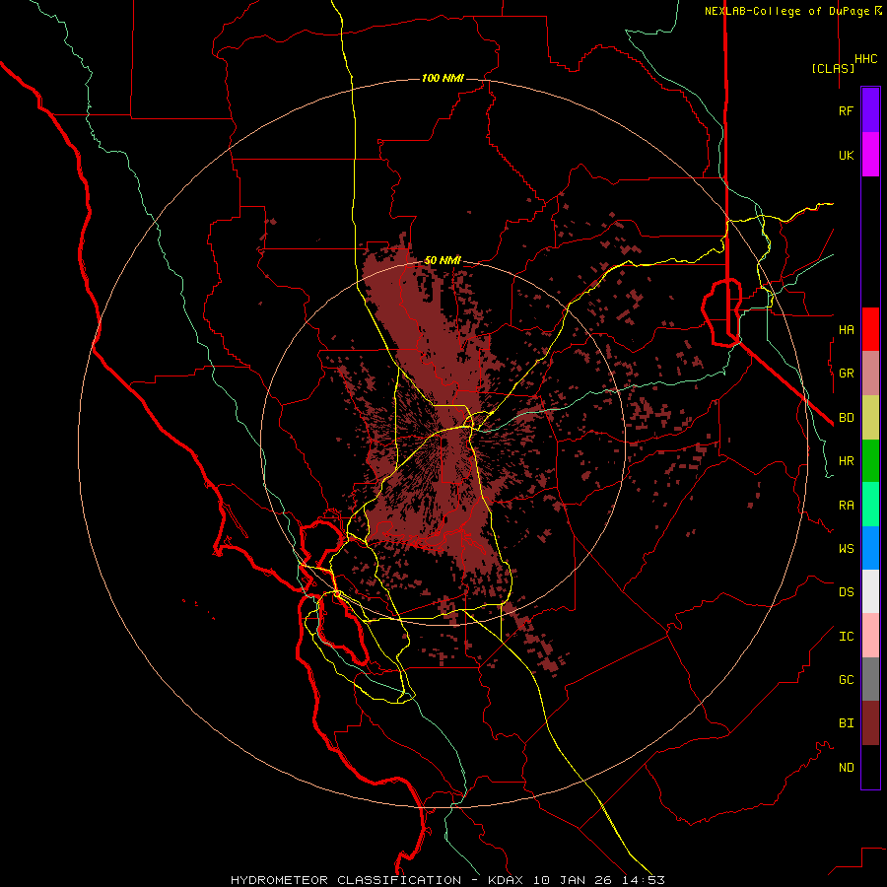887x887 pixels.
Task: Click the '[CLAS]' units label
Action: click(833, 68)
